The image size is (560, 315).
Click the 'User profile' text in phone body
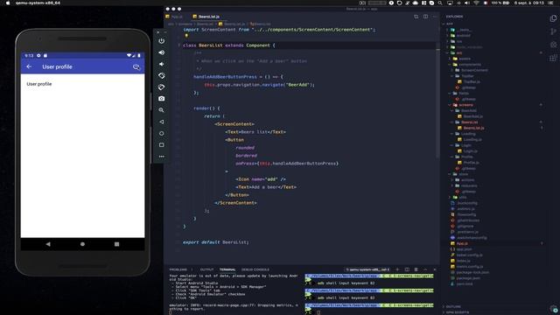click(x=39, y=84)
